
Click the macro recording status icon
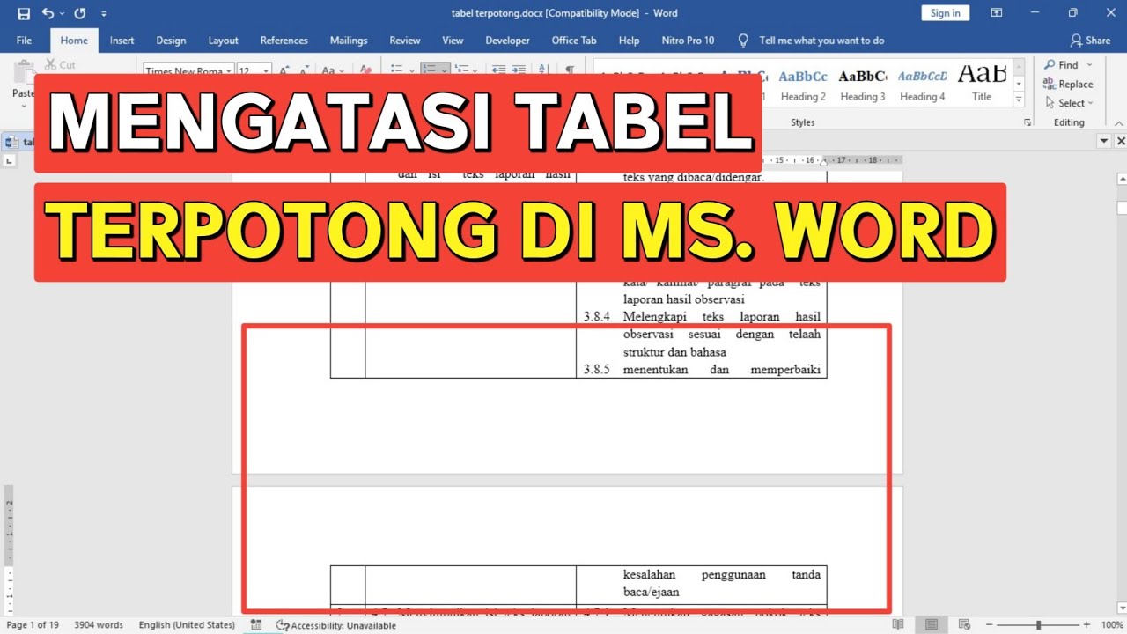click(x=255, y=625)
